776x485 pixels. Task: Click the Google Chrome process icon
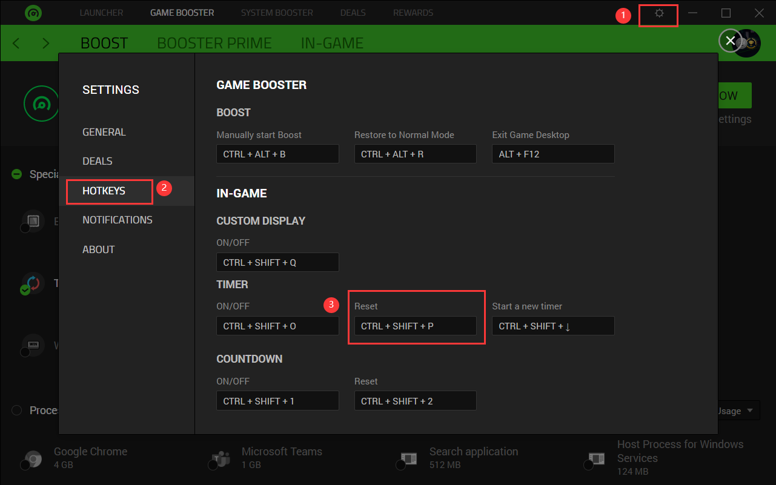click(x=33, y=458)
